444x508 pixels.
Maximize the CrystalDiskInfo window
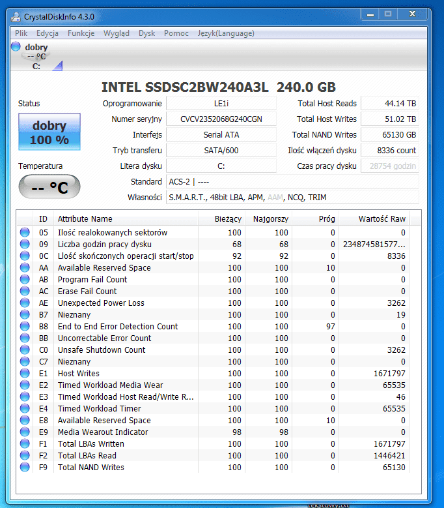click(388, 14)
